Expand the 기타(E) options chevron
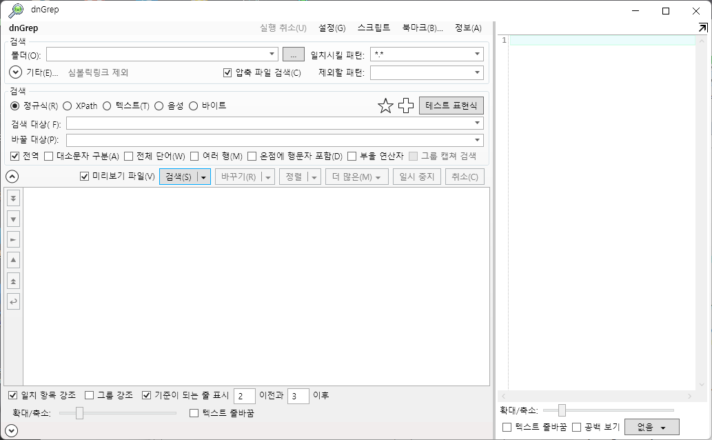Screen dimensions: 712x440 coord(15,72)
